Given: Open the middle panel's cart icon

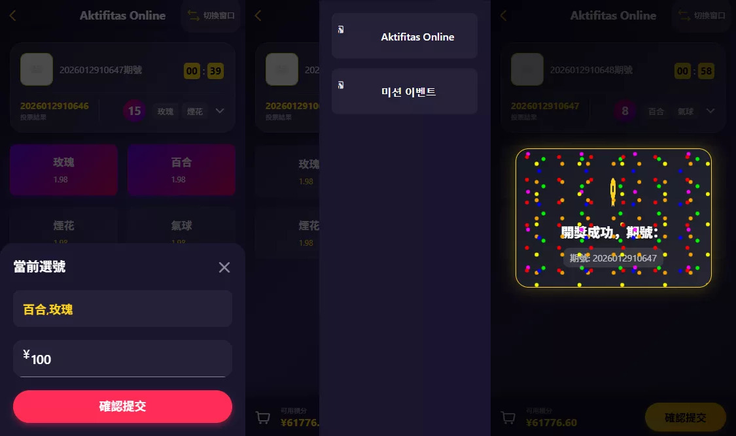Looking at the screenshot, I should pyautogui.click(x=263, y=417).
